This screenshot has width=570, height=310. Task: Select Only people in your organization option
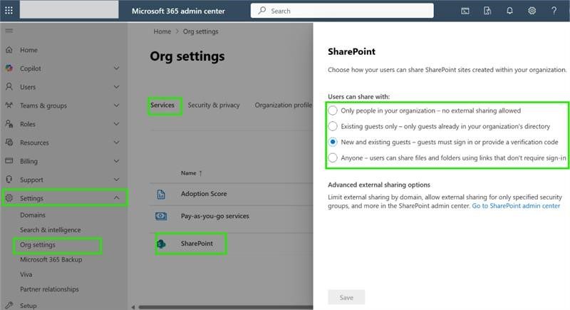pos(333,110)
